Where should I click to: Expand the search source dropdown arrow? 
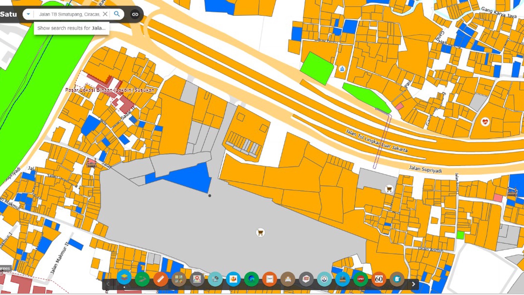[28, 14]
